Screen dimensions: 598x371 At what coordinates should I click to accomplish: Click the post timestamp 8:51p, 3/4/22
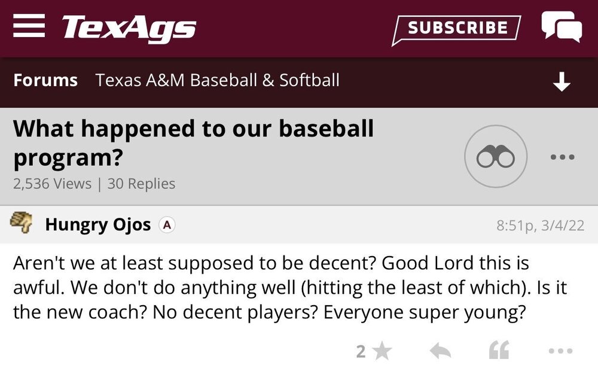540,226
